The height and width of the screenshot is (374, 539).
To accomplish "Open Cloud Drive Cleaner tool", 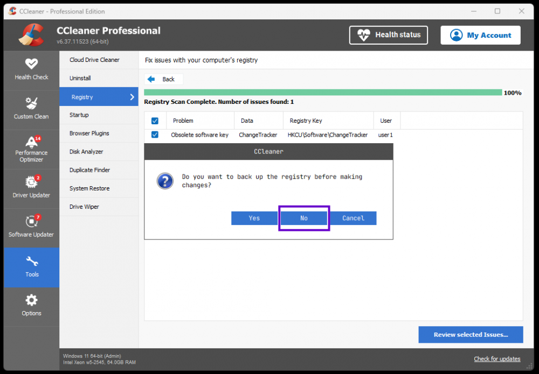I will coord(99,60).
